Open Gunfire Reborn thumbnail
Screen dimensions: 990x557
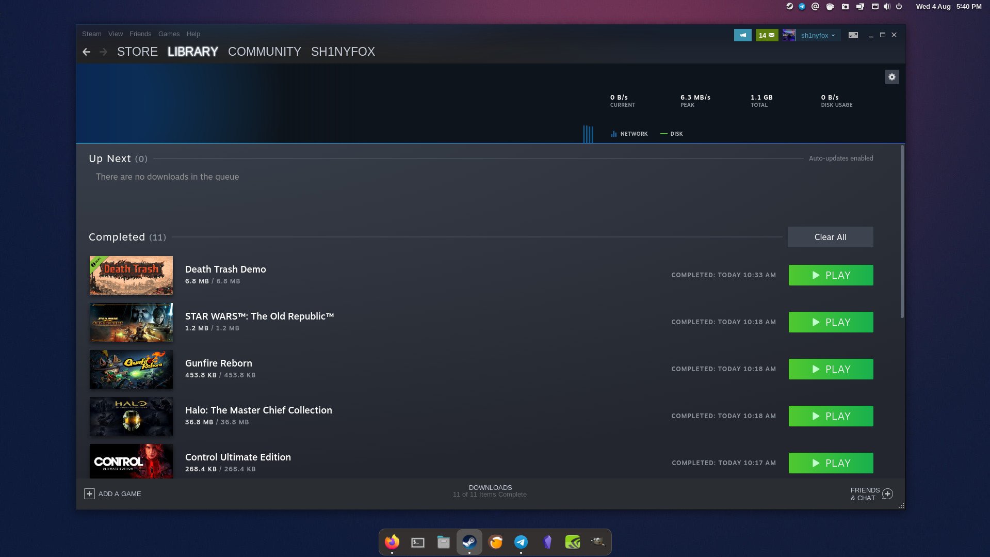131,370
